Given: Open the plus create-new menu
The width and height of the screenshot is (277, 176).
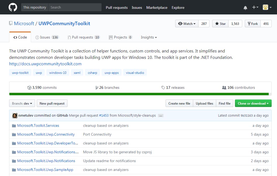Looking at the screenshot, I should [x=255, y=7].
